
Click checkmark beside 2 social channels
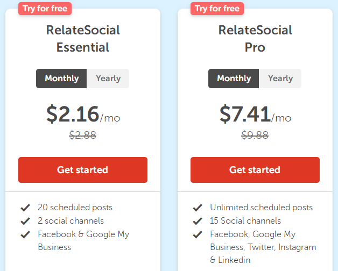(x=25, y=221)
